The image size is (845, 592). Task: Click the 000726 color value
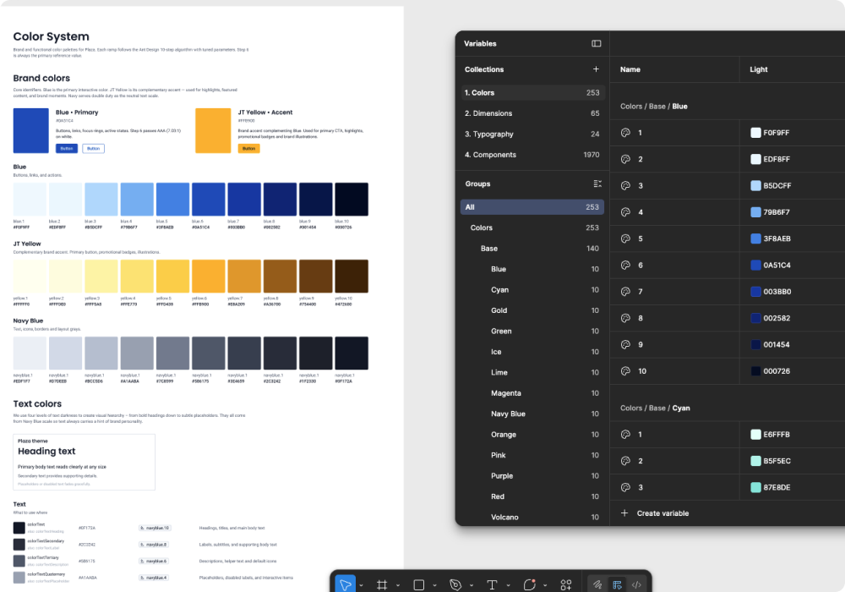pyautogui.click(x=777, y=371)
